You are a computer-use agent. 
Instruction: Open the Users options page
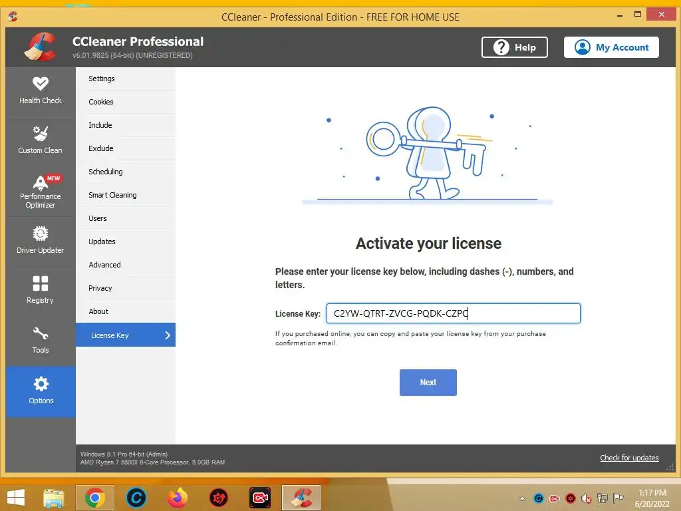point(126,218)
